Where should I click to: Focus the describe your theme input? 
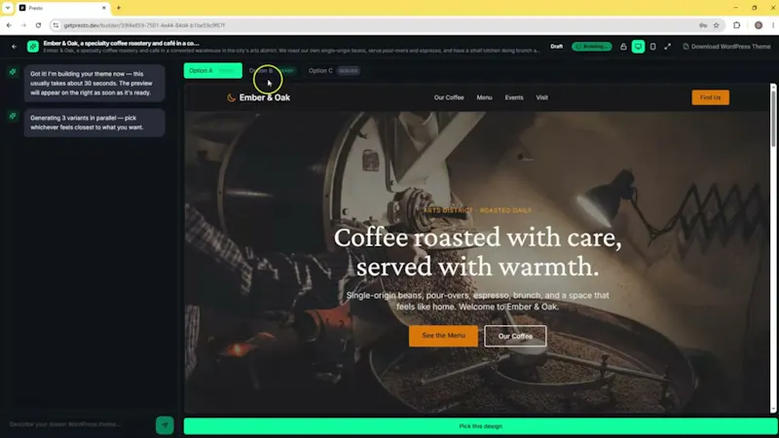80,424
